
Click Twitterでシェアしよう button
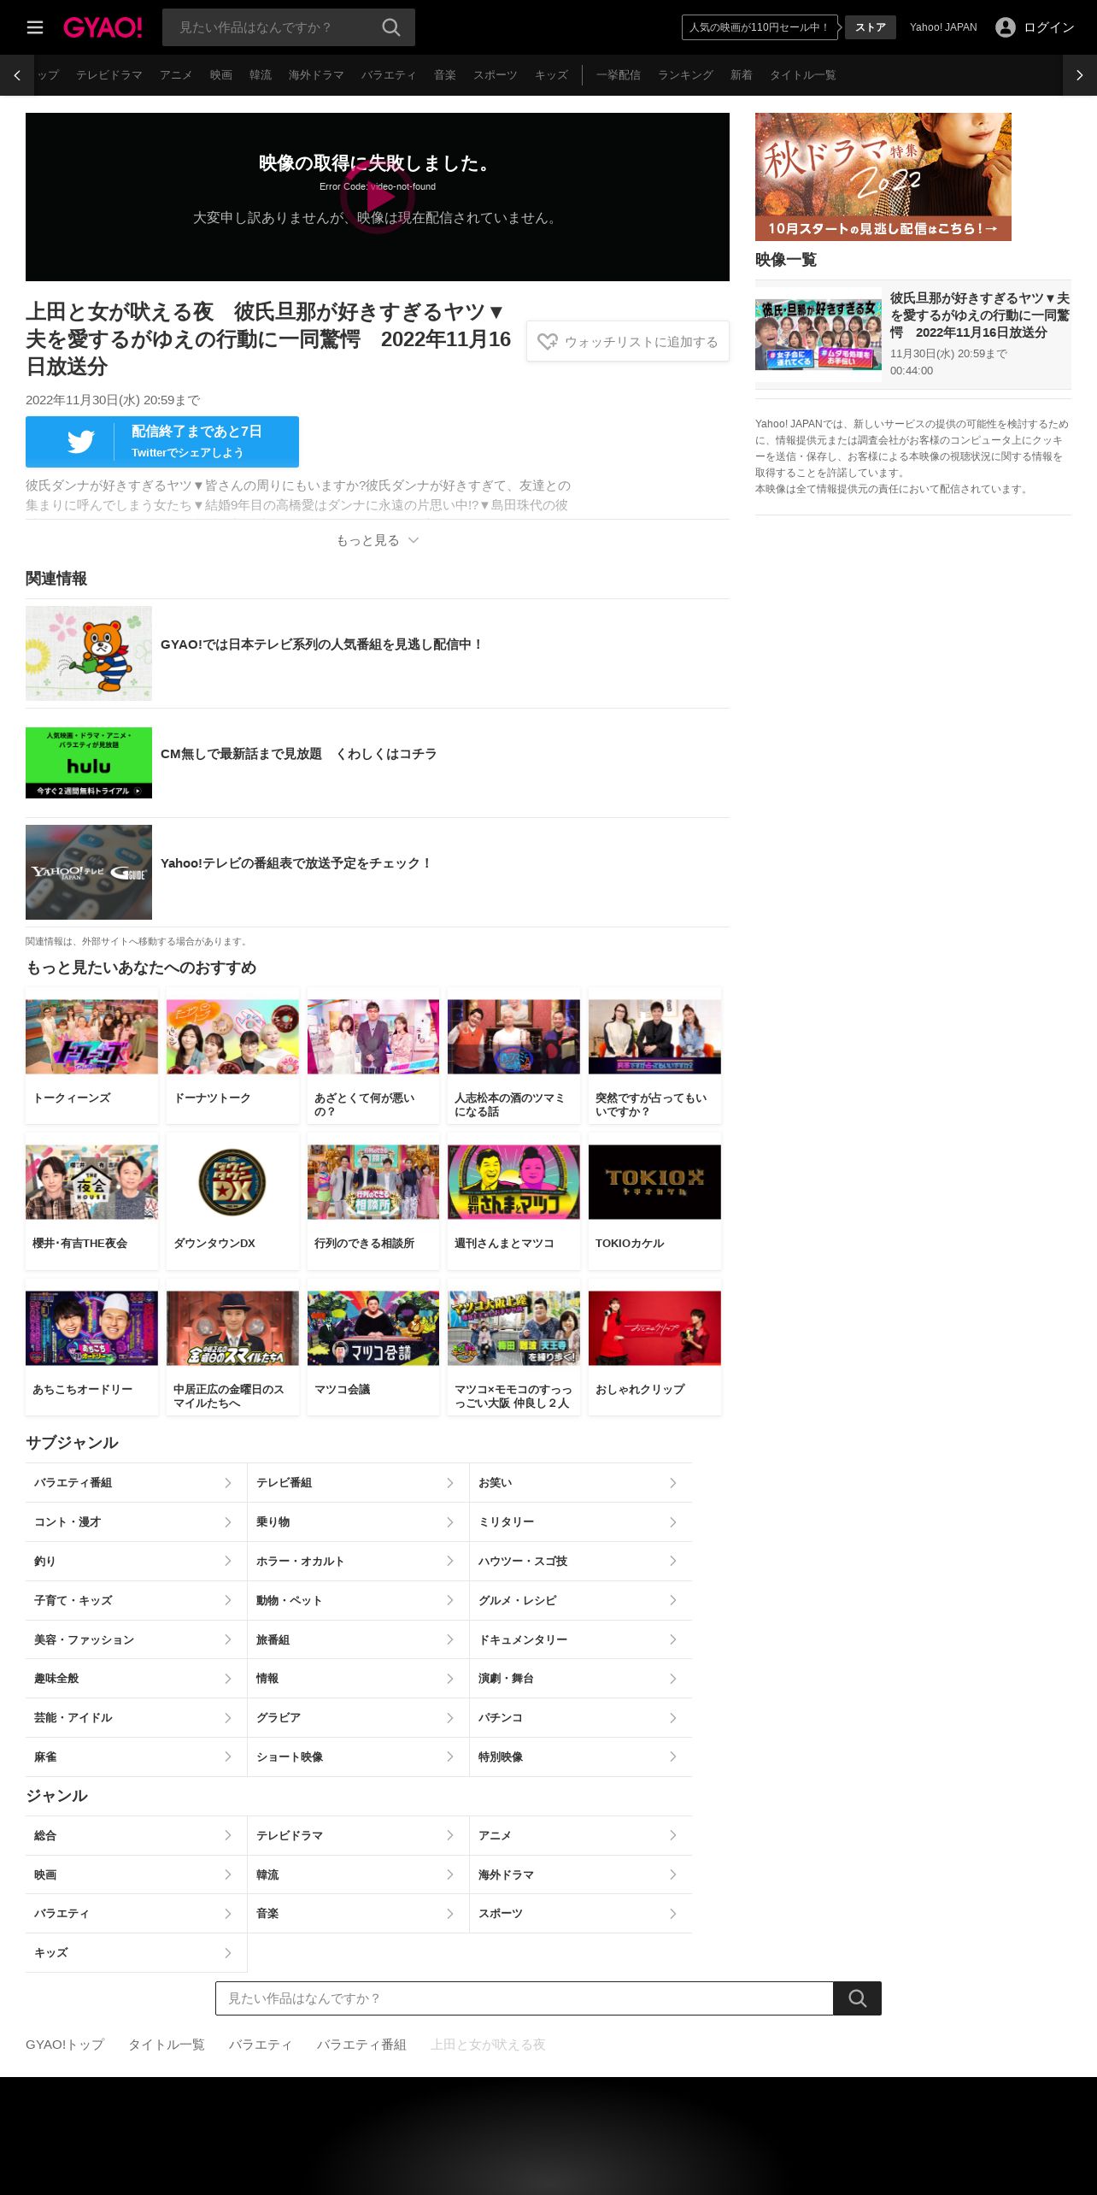coord(162,442)
